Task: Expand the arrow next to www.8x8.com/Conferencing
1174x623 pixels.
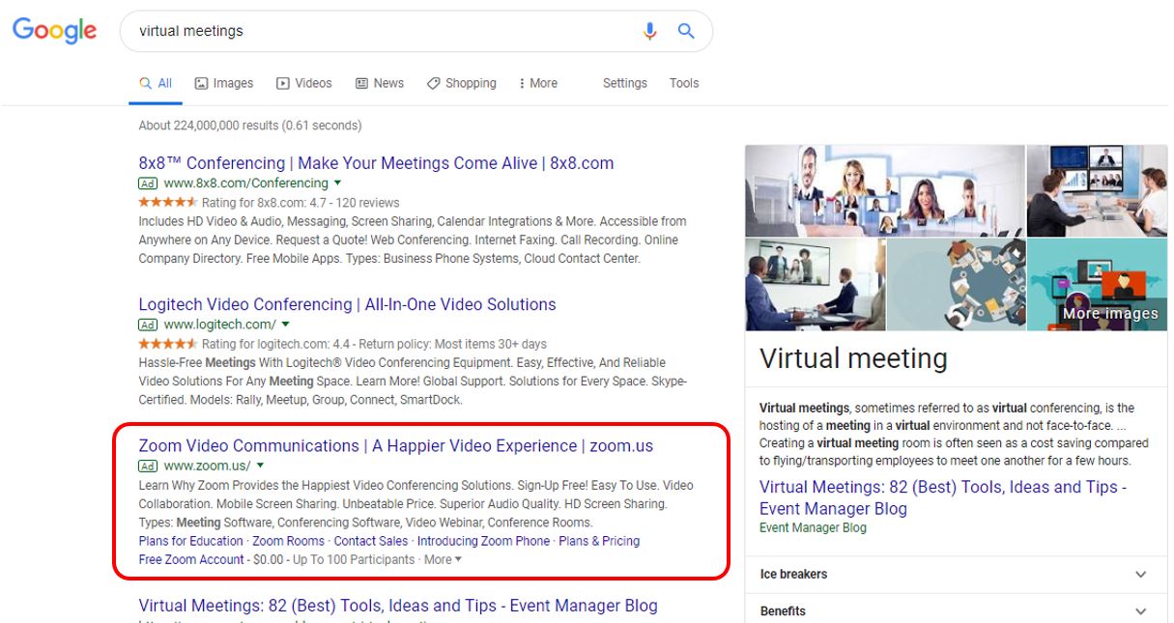Action: [337, 183]
